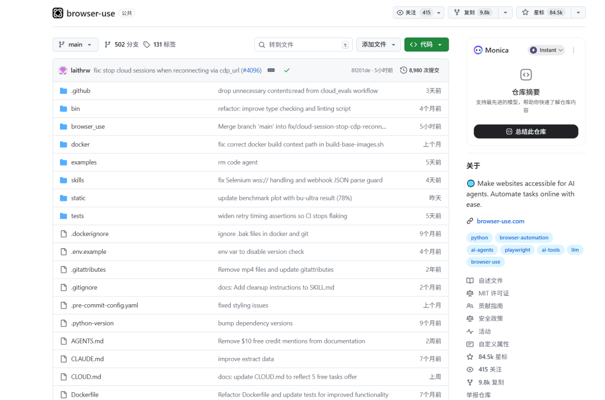Open the .gitignore file
This screenshot has width=605, height=400.
[x=84, y=287]
